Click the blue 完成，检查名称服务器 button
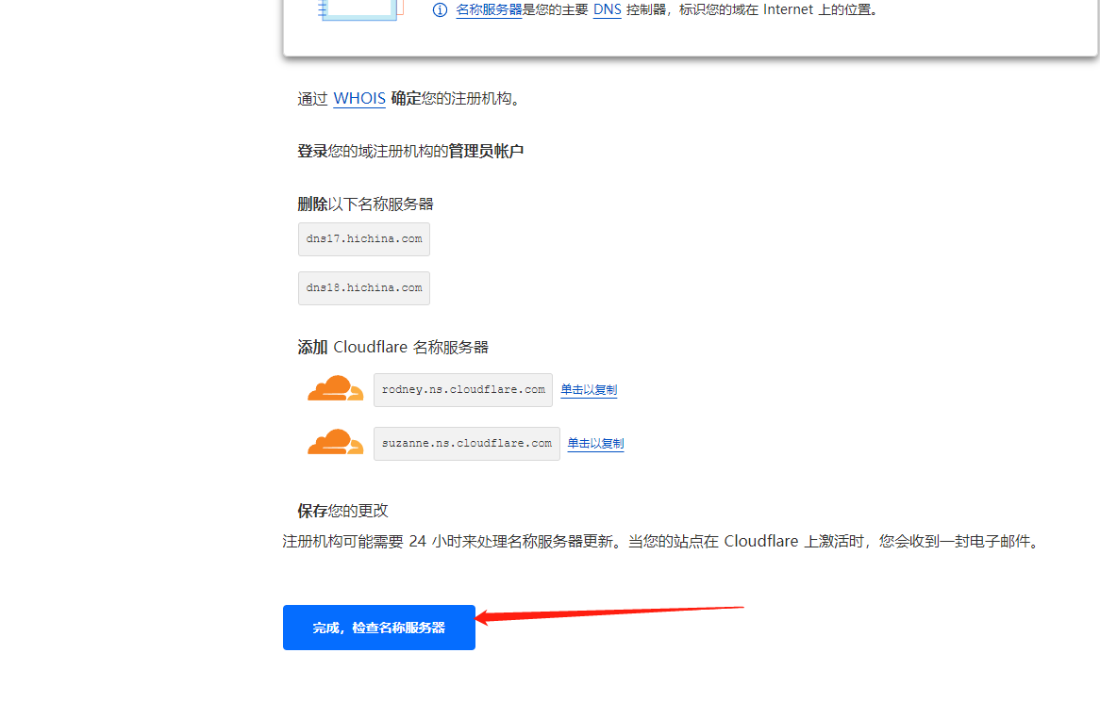This screenshot has height=702, width=1100. click(379, 627)
